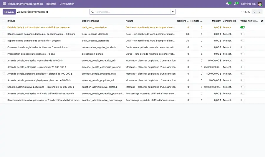Go to previous page arrow

point(254,12)
